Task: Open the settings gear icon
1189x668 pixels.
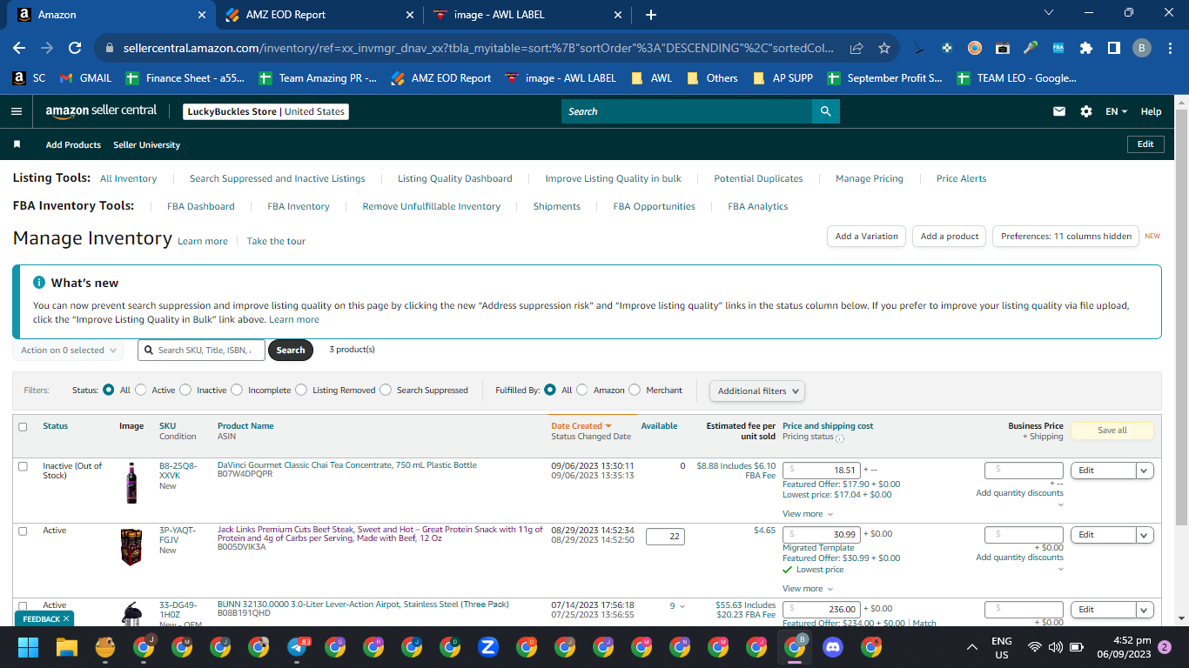Action: 1086,111
